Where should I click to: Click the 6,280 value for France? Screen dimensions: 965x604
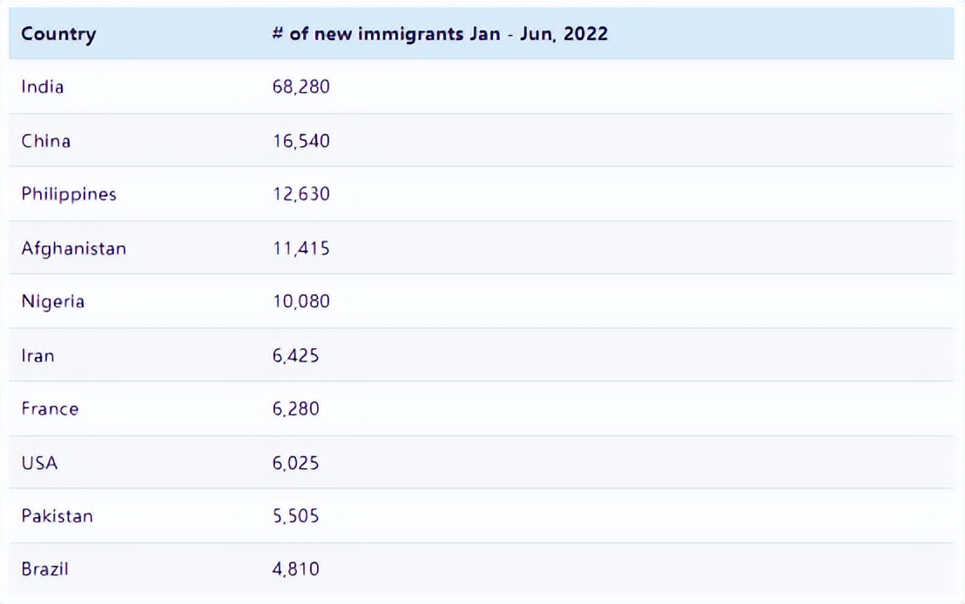pos(295,409)
